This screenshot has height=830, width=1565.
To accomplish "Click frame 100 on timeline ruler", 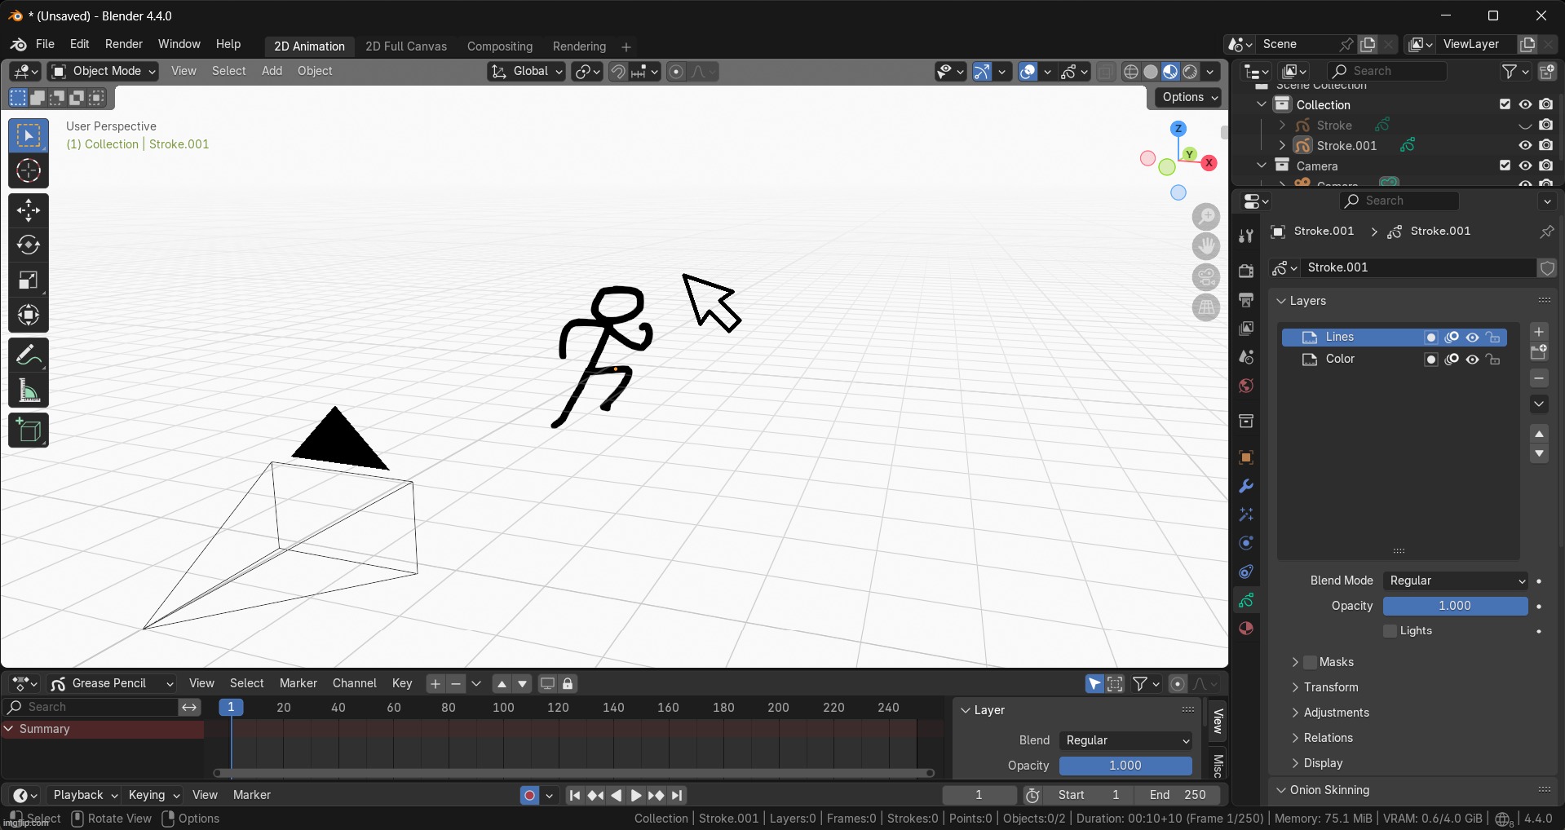I will coord(503,708).
